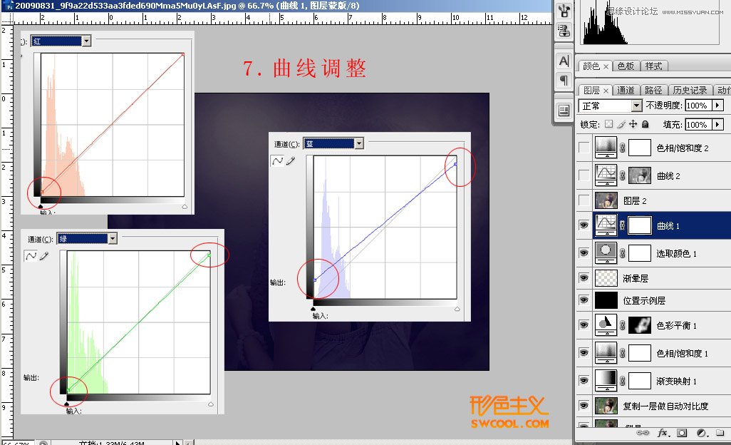Switch to the 路径 tab
Screen dimensions: 731x445
click(653, 90)
